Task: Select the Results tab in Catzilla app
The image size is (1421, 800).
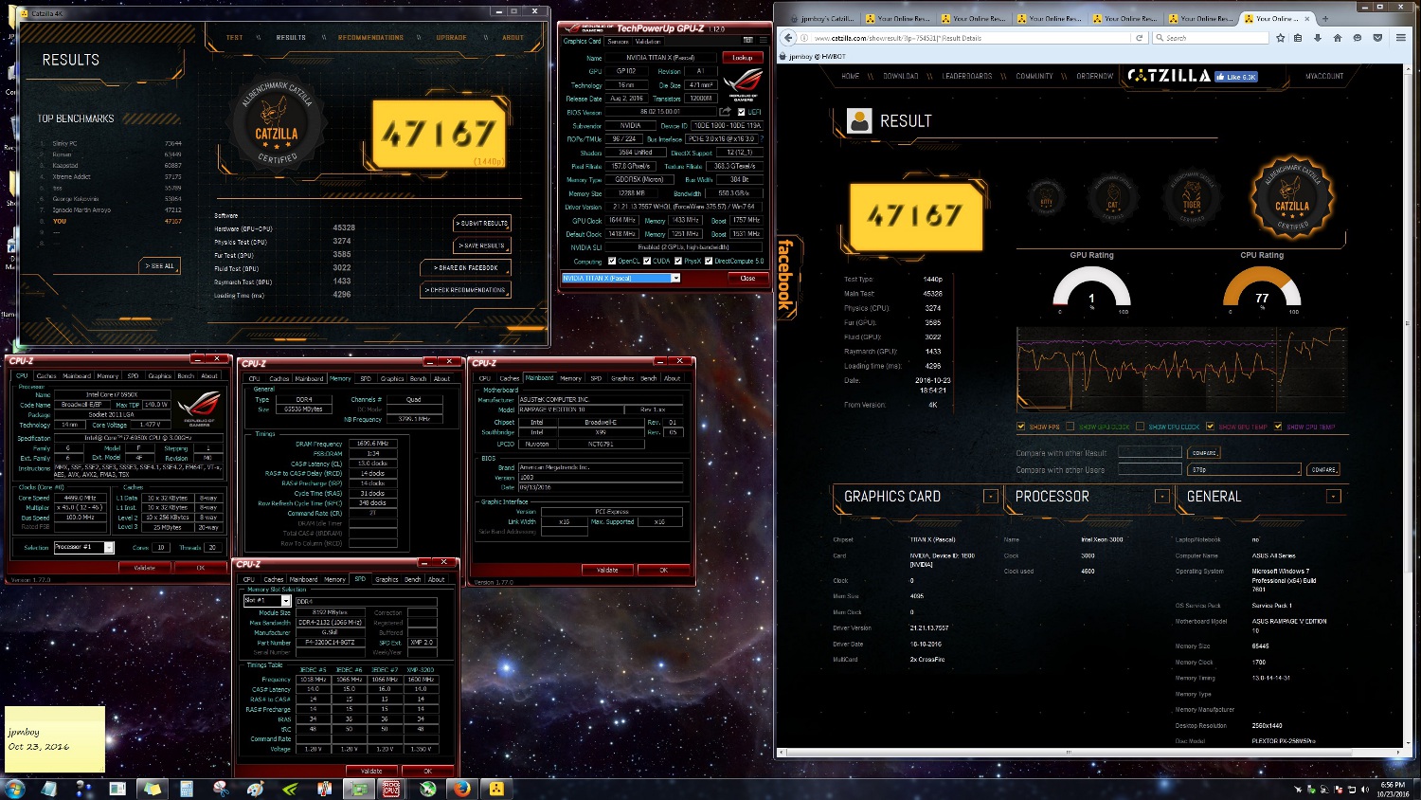Action: tap(291, 38)
